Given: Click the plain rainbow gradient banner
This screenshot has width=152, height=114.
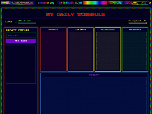Looking at the screenshot, I should pos(95,3).
